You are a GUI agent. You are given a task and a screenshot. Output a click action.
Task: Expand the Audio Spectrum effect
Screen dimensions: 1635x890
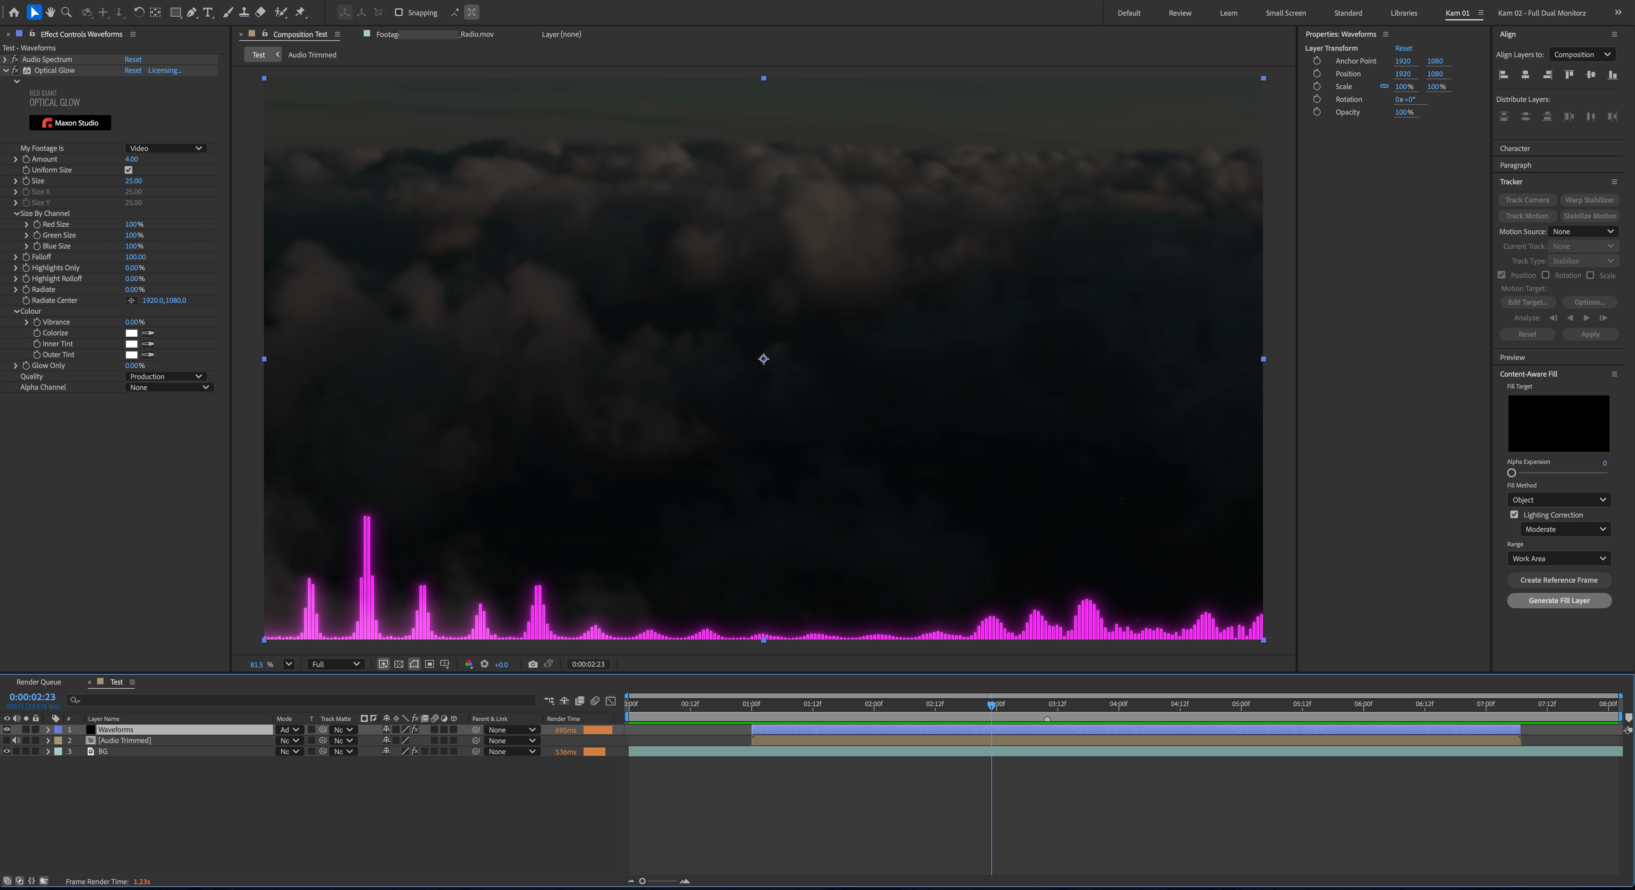pos(6,60)
